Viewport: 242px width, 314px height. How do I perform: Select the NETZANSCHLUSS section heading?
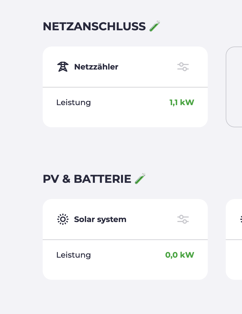94,26
